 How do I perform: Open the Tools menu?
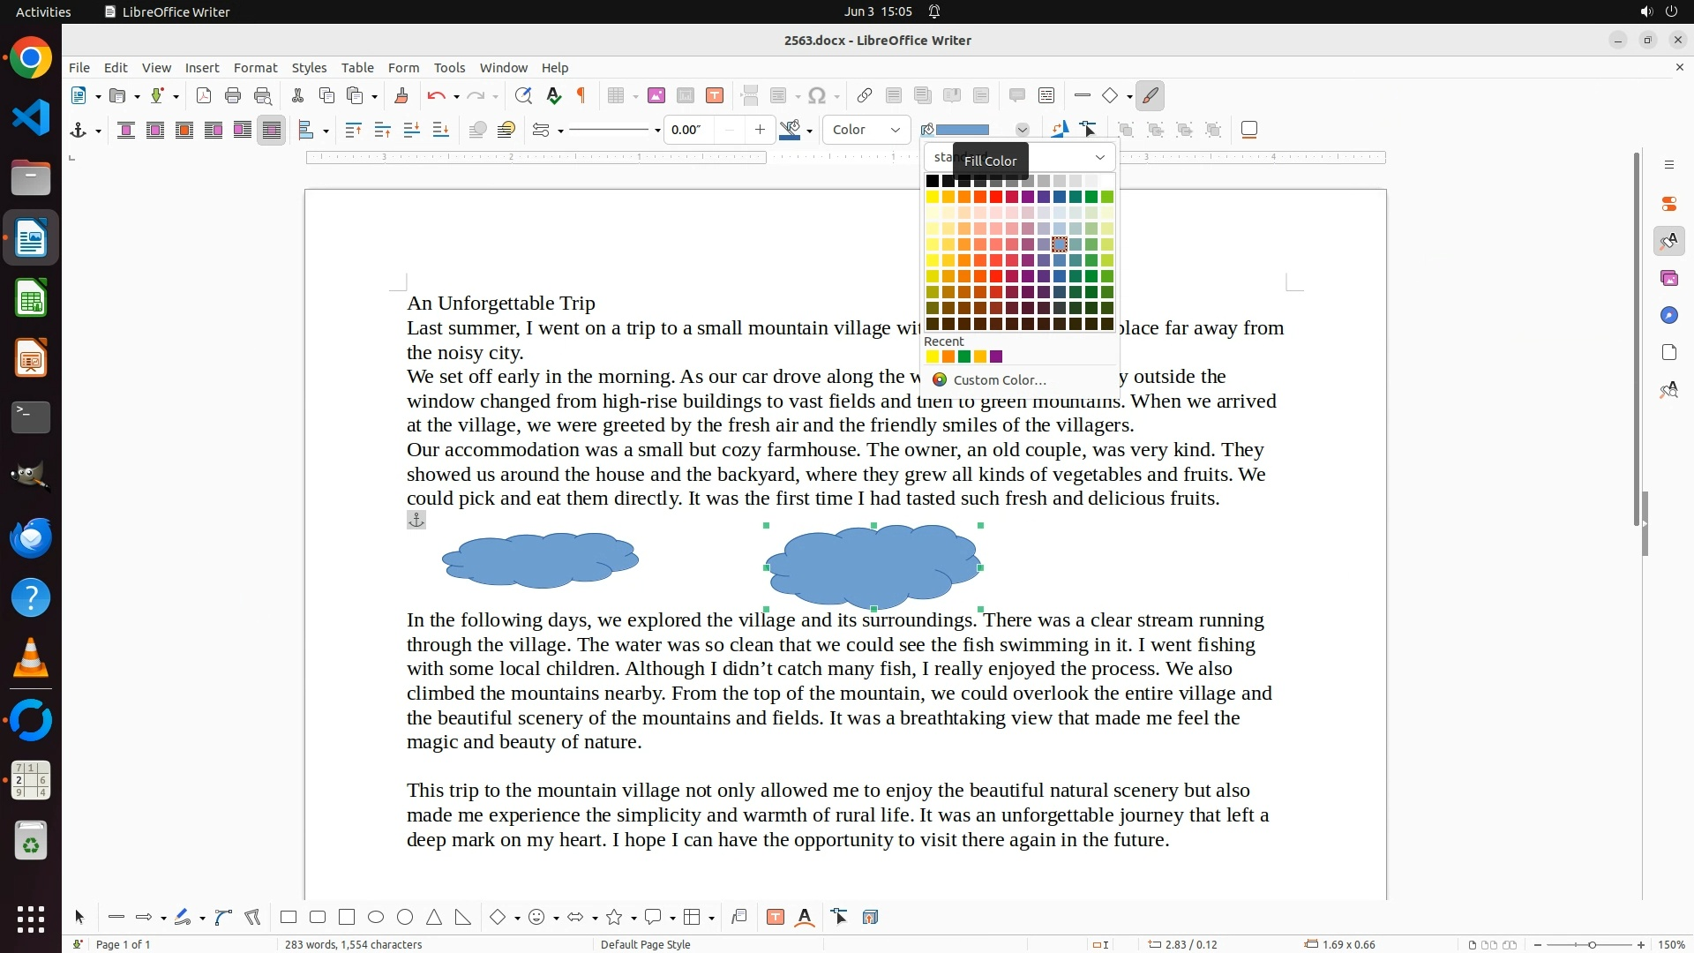coord(449,67)
